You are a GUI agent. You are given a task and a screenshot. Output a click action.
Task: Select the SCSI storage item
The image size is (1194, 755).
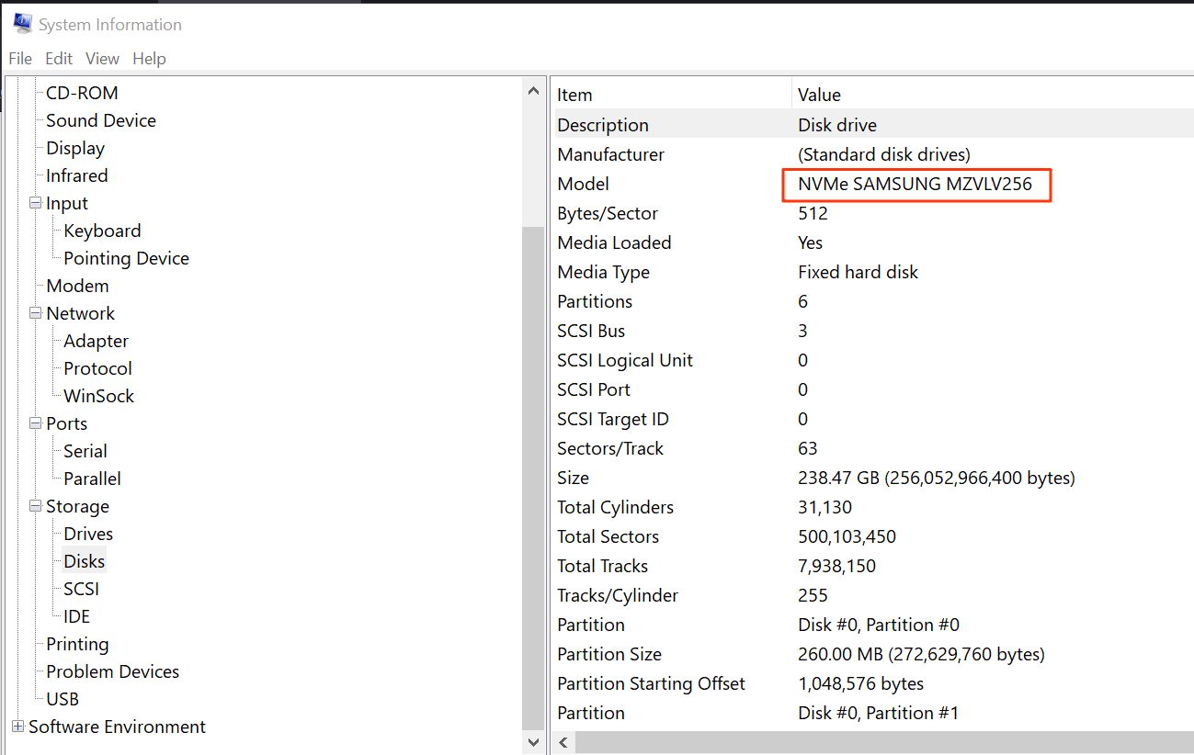pyautogui.click(x=81, y=589)
